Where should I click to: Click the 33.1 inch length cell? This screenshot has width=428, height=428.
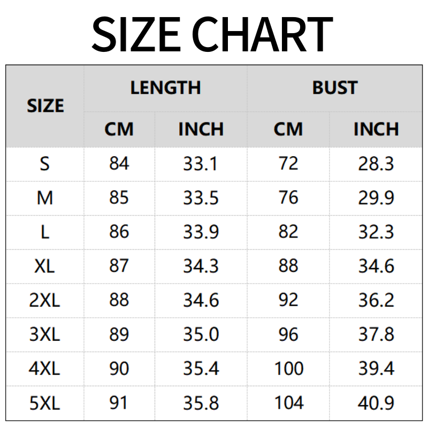(x=201, y=164)
